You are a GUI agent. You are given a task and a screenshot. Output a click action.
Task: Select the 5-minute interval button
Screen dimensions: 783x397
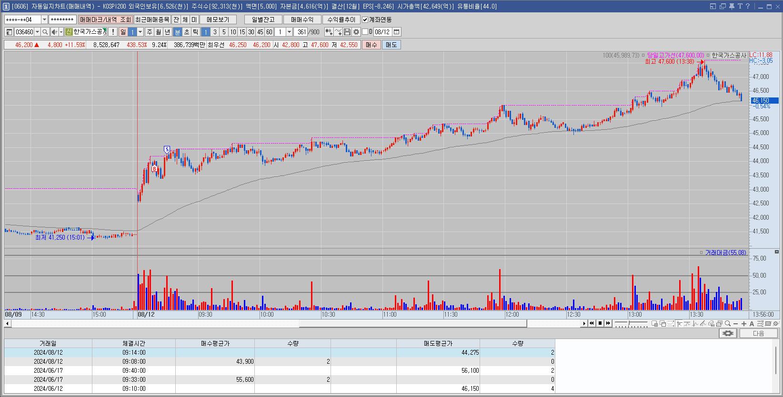[224, 32]
